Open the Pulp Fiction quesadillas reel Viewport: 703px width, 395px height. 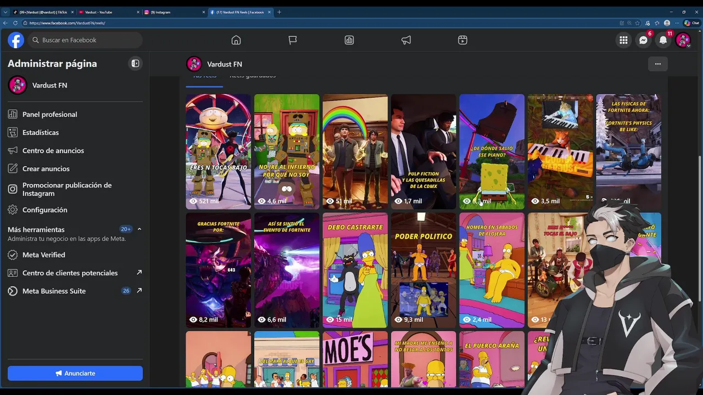click(423, 151)
